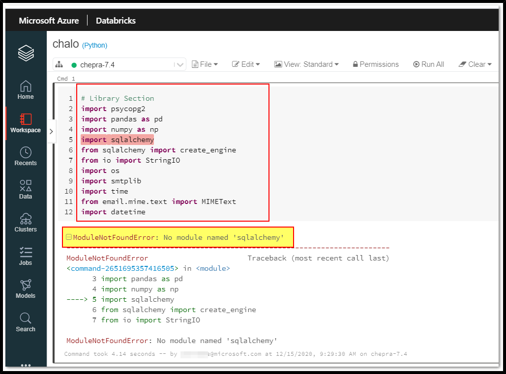
Task: Open the chepra-7.4 cluster dropdown
Action: [179, 64]
